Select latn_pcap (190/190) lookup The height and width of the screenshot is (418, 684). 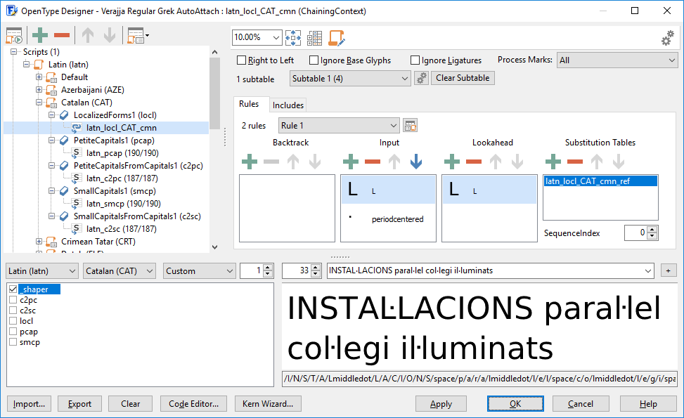[x=122, y=153]
